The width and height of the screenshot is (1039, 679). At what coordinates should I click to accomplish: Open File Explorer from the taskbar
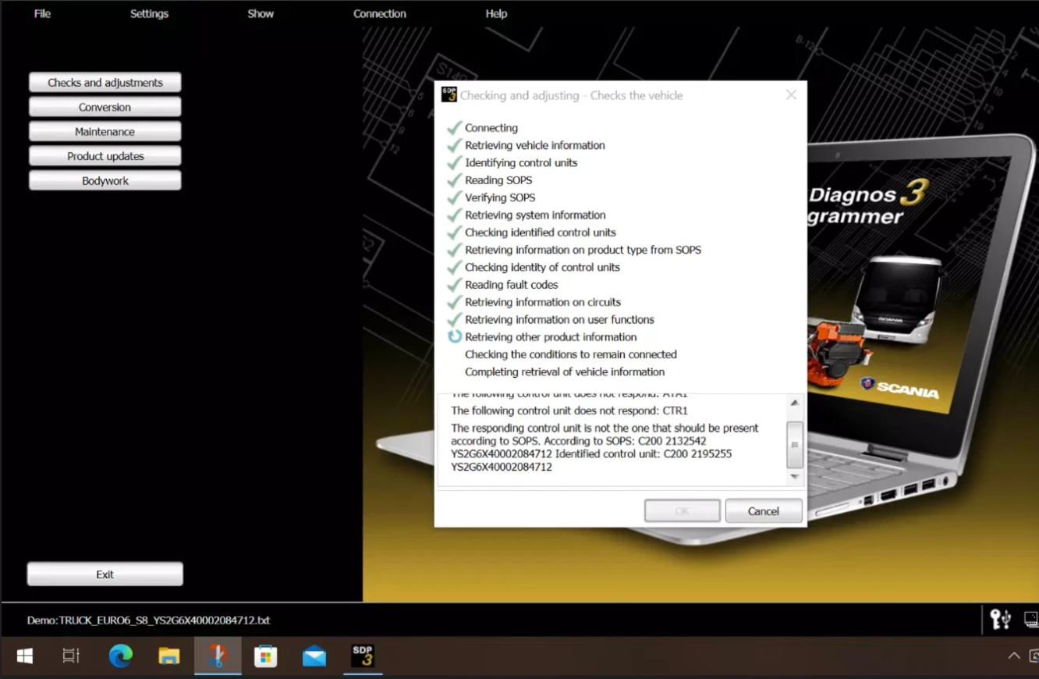(169, 656)
